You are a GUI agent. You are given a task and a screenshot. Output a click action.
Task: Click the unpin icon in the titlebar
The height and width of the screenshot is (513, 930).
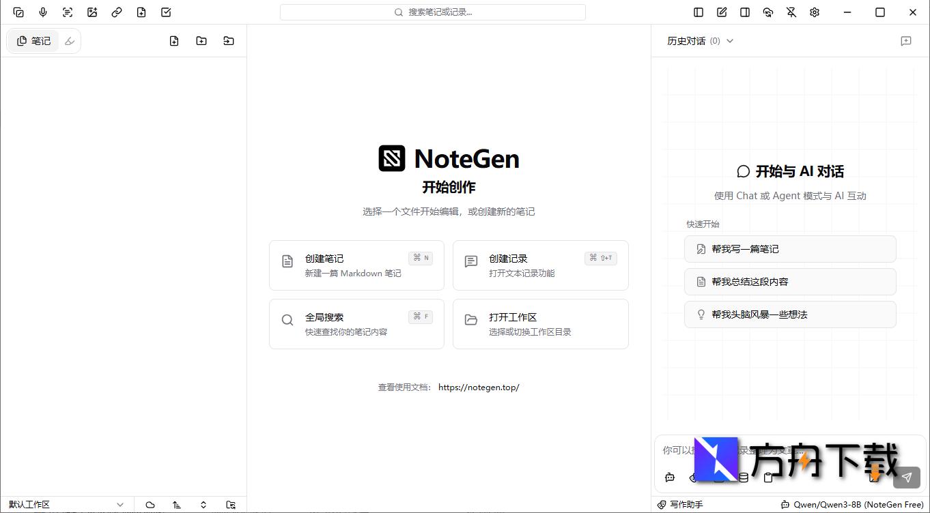[791, 12]
